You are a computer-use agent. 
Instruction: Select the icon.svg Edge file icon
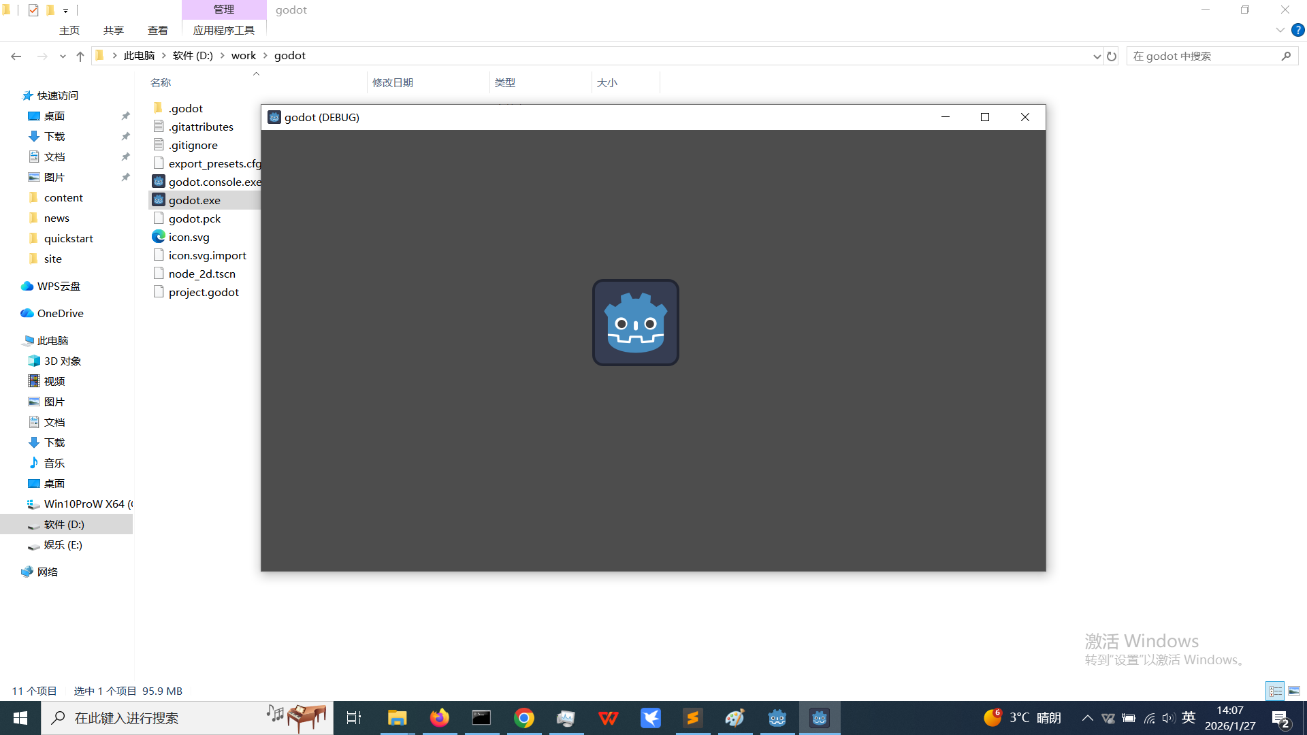pos(159,237)
